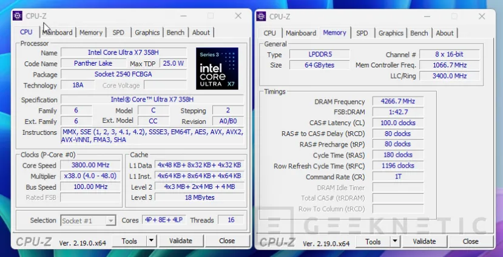Screen dimensions: 503x257
Task: Click the Level 2 cache value
Action: 200,187
